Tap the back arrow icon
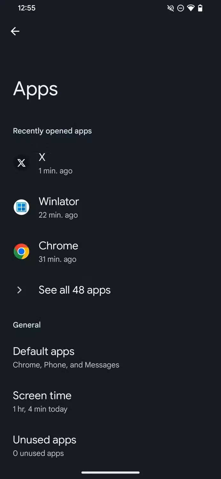 [15, 31]
